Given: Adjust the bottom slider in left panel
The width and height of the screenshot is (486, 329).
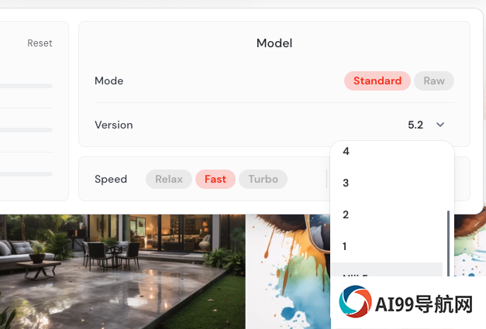Looking at the screenshot, I should [x=26, y=174].
